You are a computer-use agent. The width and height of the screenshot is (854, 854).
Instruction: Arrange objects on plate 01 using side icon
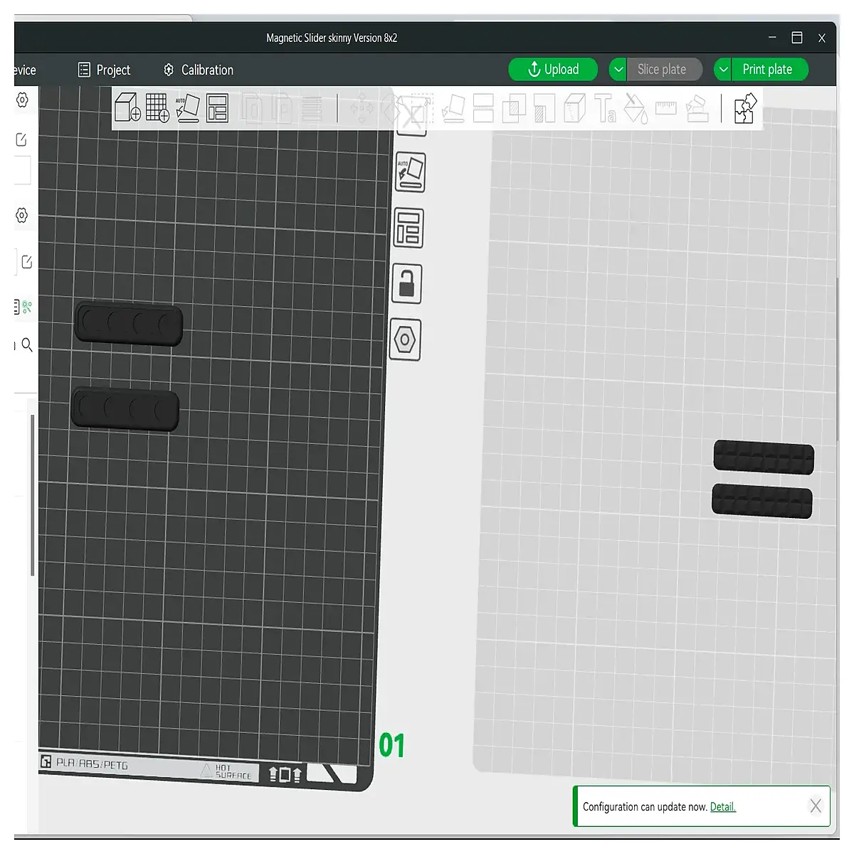[x=408, y=228]
